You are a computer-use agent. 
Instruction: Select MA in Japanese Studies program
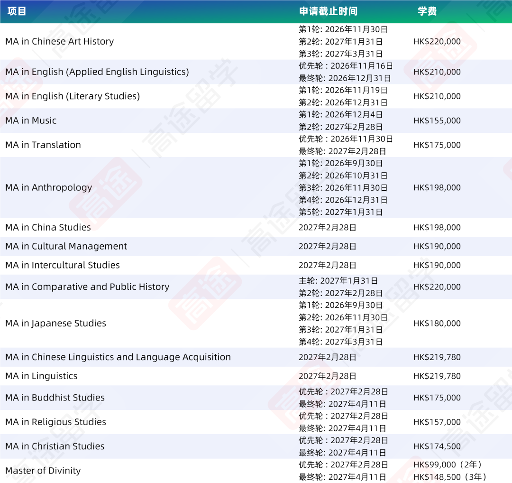click(x=55, y=324)
